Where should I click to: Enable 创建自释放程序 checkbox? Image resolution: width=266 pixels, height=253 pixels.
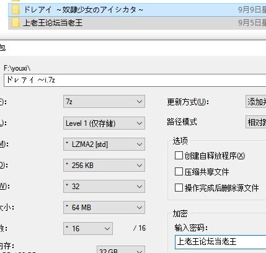pos(179,156)
